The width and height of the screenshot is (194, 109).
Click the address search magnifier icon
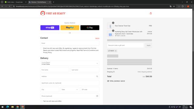pyautogui.click(x=97, y=76)
